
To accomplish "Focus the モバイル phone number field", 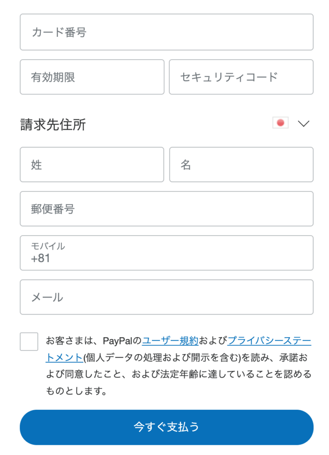I will coord(167,253).
